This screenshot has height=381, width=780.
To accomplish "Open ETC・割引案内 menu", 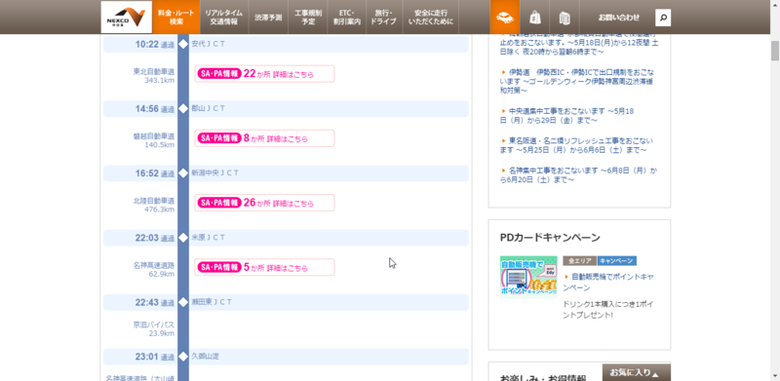I will pyautogui.click(x=347, y=17).
